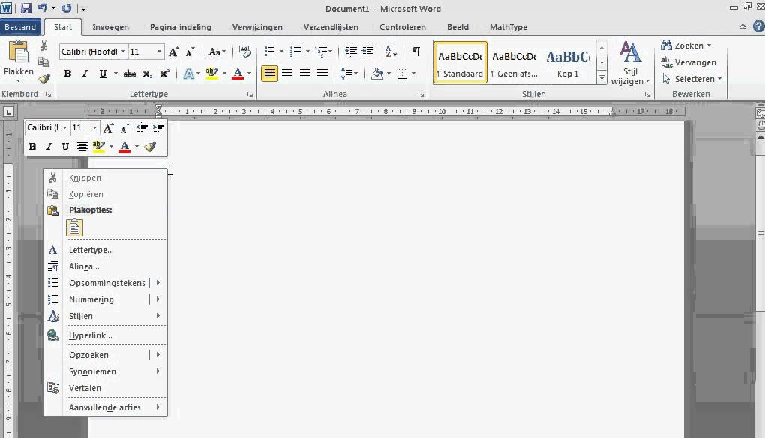Expand the styles gallery more arrow
The image size is (765, 438).
click(601, 77)
